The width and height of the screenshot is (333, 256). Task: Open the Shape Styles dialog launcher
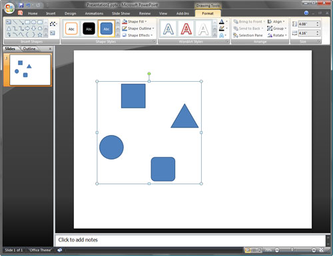[x=154, y=41]
